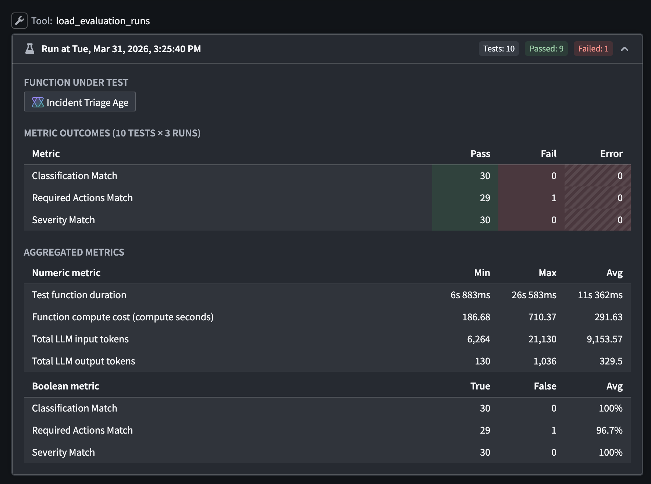
Task: Click the flask icon beside the run timestamp
Action: tap(30, 48)
